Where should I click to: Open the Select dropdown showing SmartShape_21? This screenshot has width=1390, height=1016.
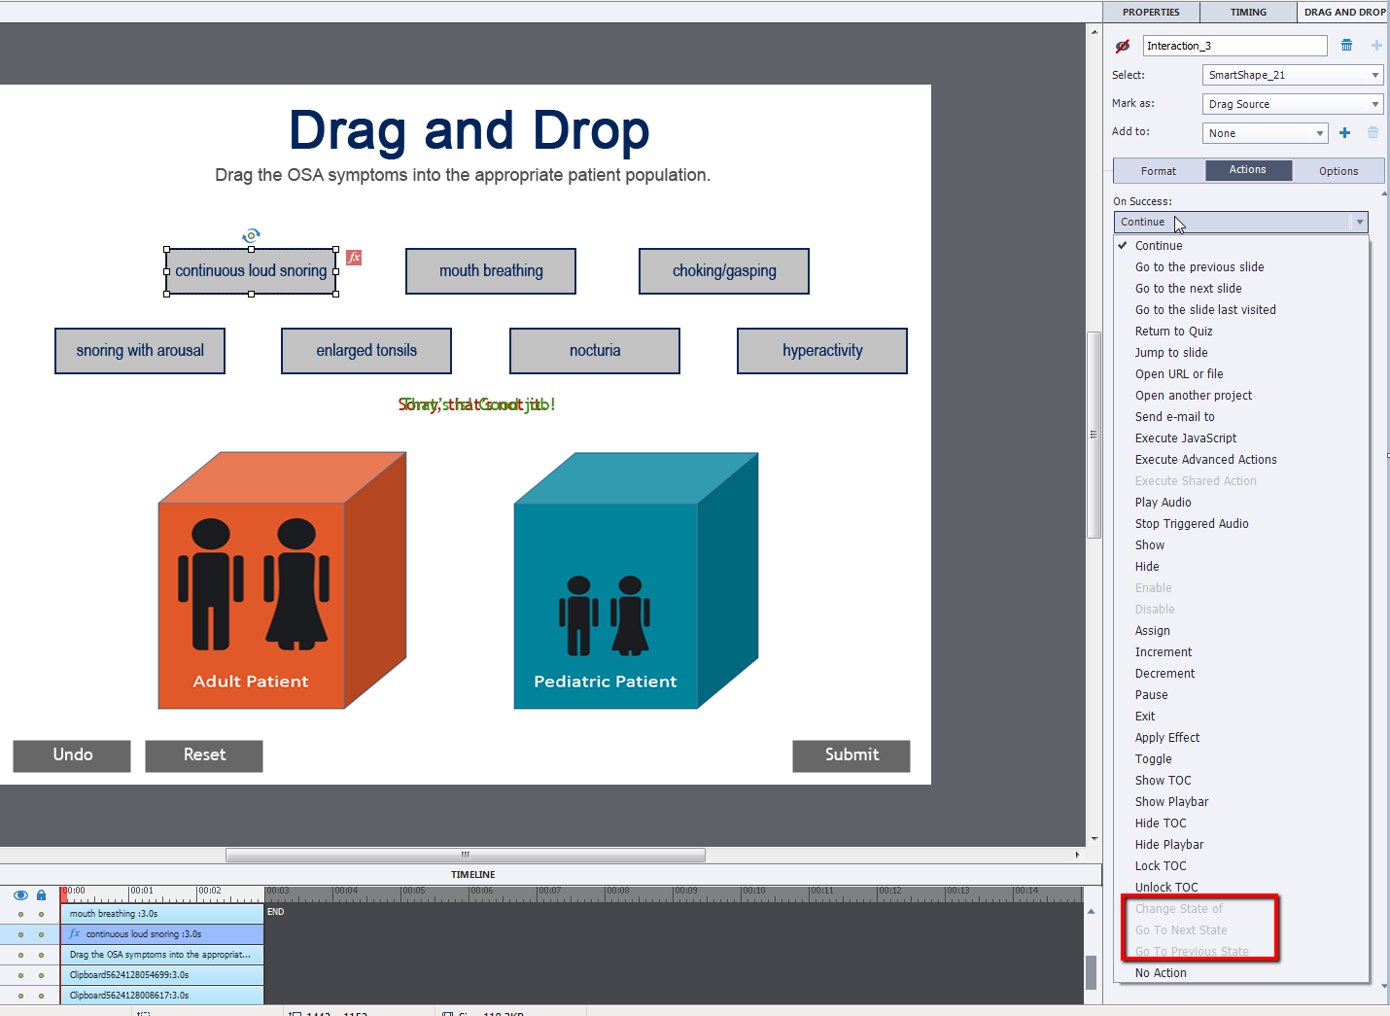click(1292, 75)
